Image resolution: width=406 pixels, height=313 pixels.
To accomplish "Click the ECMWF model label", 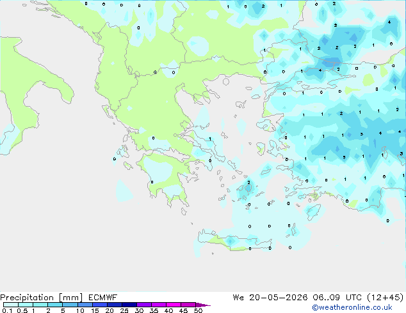I will (x=103, y=298).
